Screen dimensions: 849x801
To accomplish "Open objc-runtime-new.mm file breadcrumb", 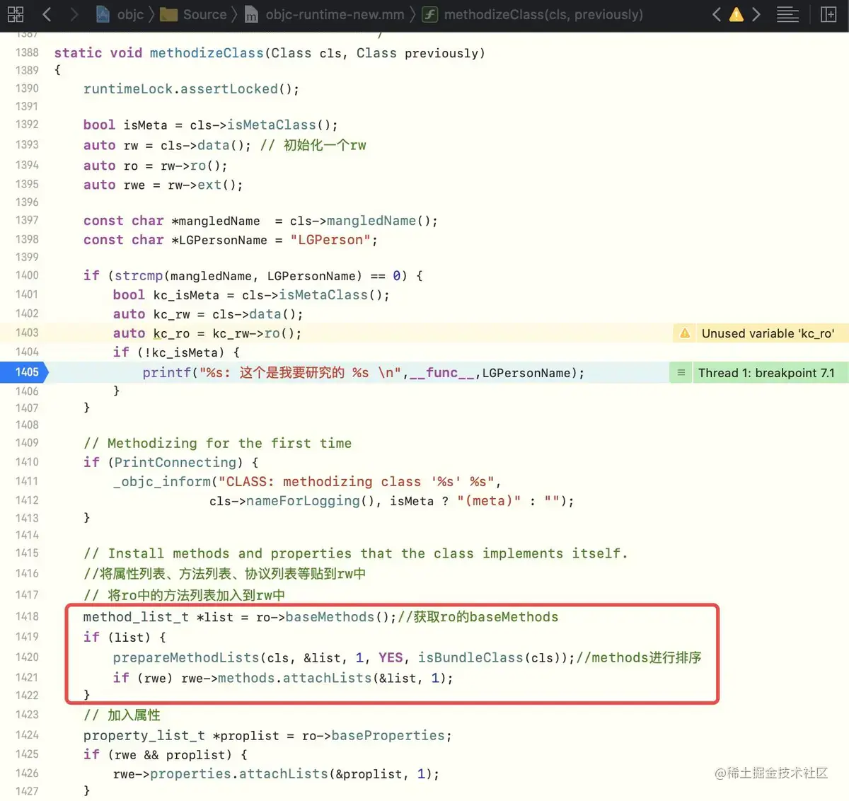I will pyautogui.click(x=325, y=14).
